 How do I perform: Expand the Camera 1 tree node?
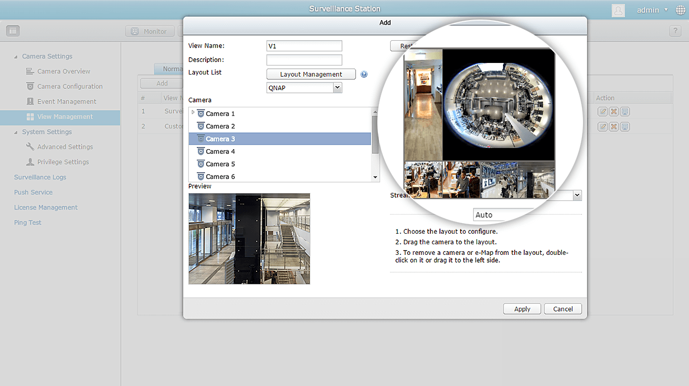point(193,113)
